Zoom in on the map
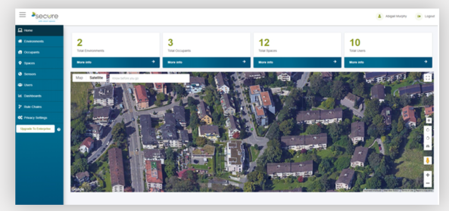 point(428,175)
